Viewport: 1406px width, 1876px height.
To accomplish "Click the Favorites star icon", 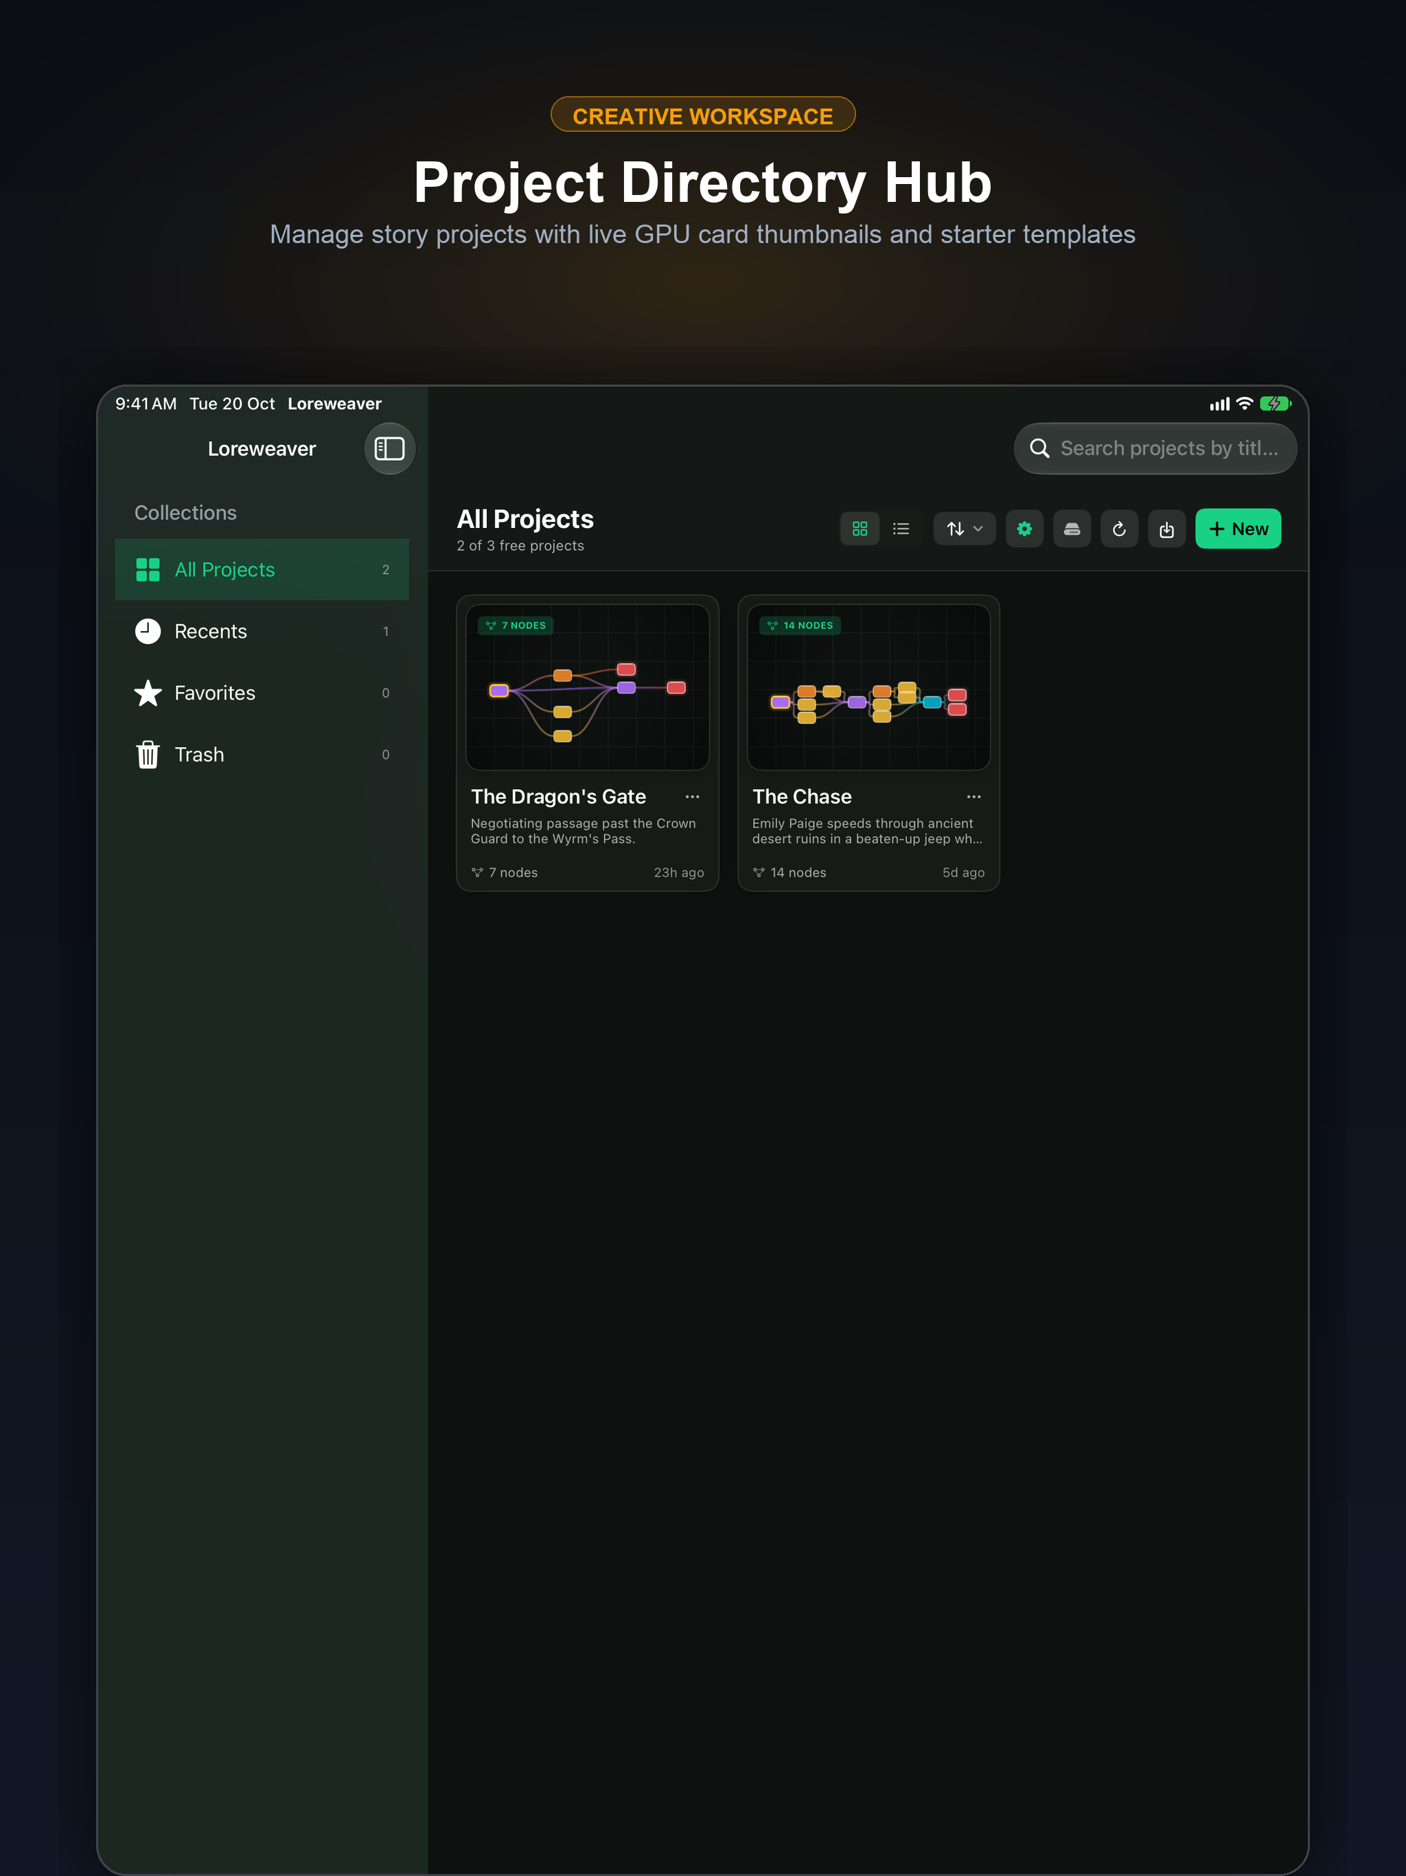I will coord(148,693).
